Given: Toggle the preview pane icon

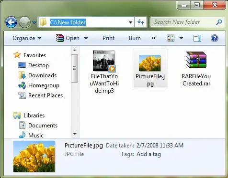Looking at the screenshot, I should 197,38.
